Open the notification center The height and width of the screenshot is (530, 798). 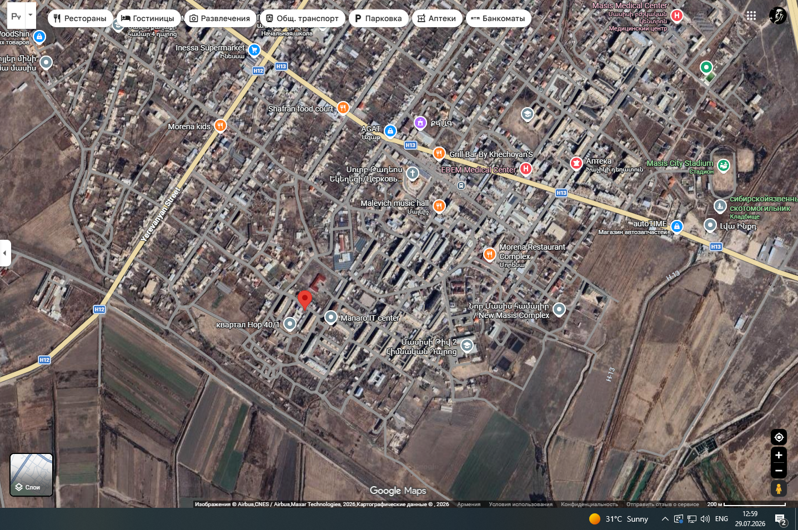pos(781,519)
